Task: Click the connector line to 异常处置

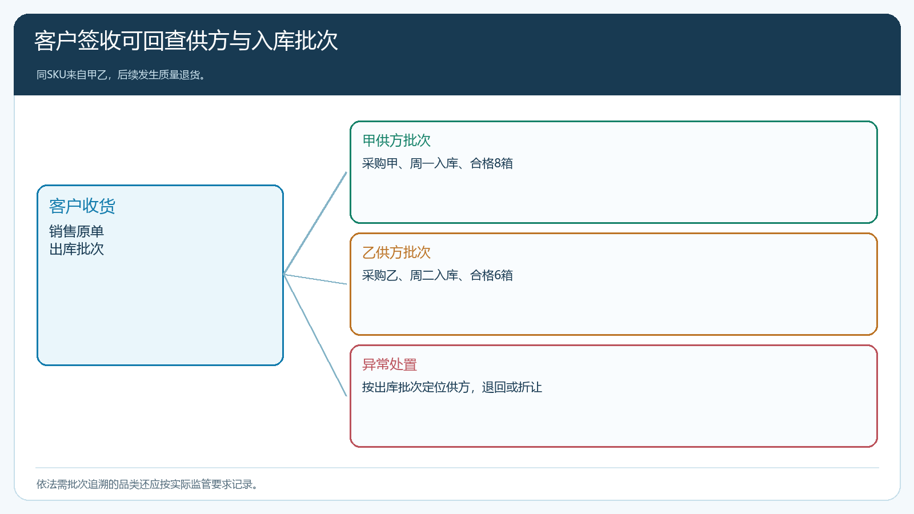Action: click(x=315, y=335)
